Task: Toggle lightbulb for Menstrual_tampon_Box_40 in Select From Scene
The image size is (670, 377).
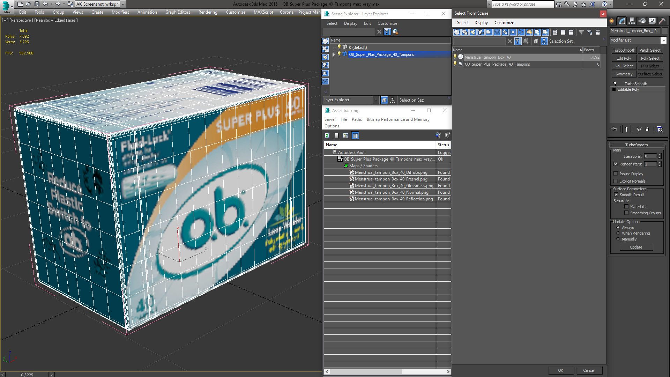Action: click(x=455, y=57)
